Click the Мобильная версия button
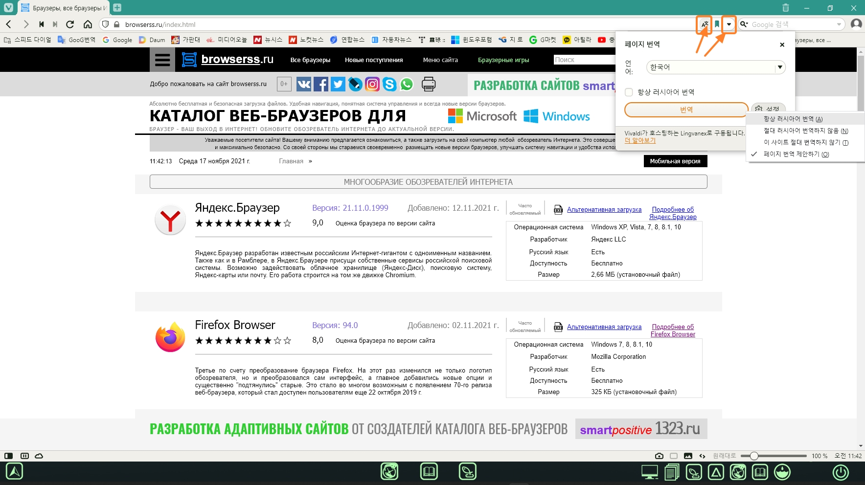 (x=675, y=161)
